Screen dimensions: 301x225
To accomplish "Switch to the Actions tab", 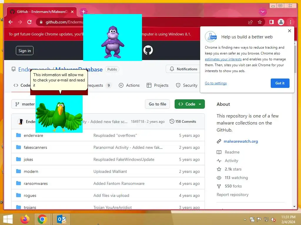I will (129, 85).
